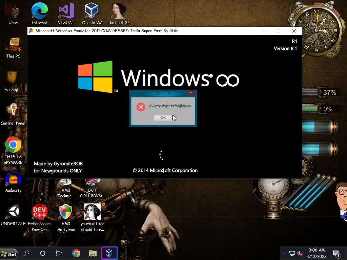Minimize the Windows Emulator window
This screenshot has width=347, height=260.
[x=263, y=31]
